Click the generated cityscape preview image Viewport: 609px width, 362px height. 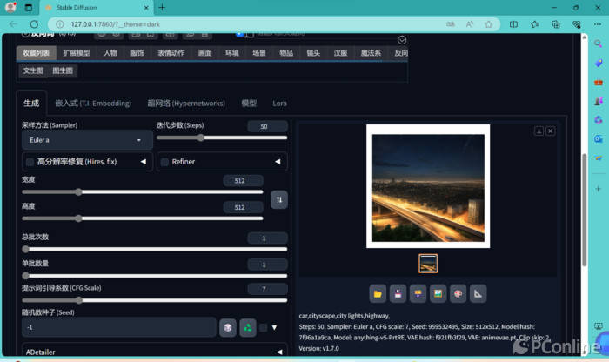point(428,186)
